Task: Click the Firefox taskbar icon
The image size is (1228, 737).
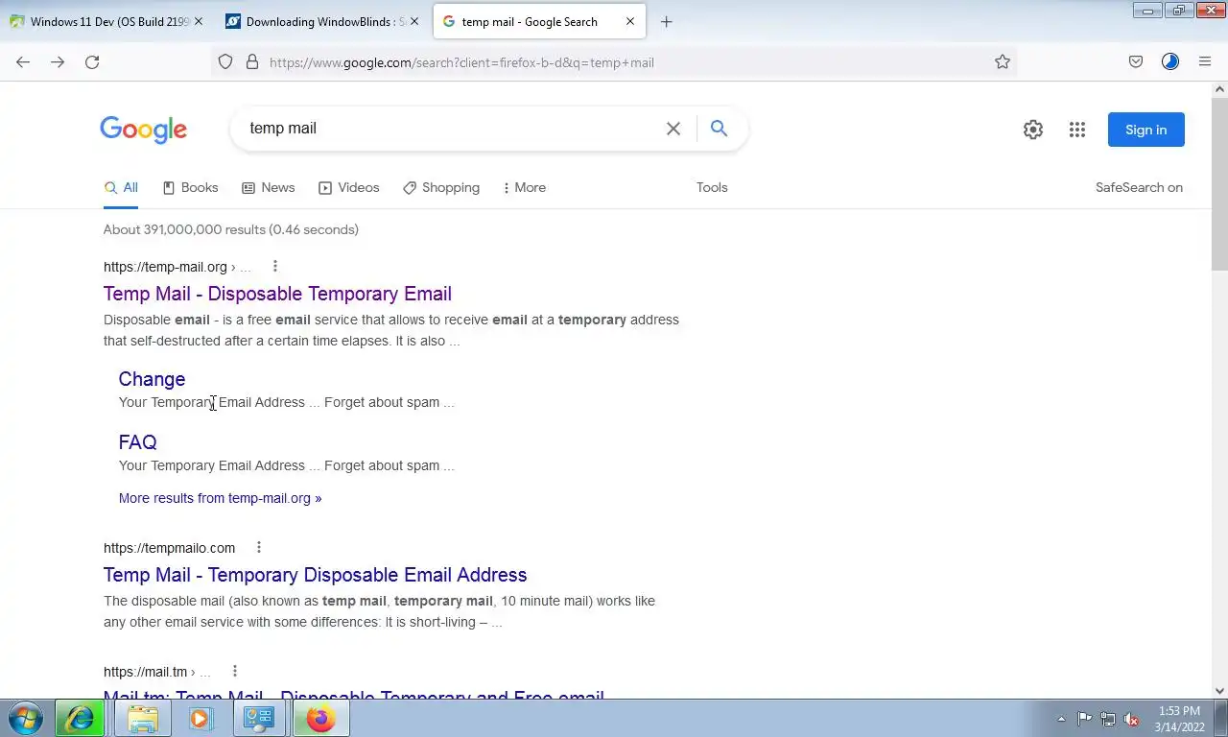Action: point(320,718)
